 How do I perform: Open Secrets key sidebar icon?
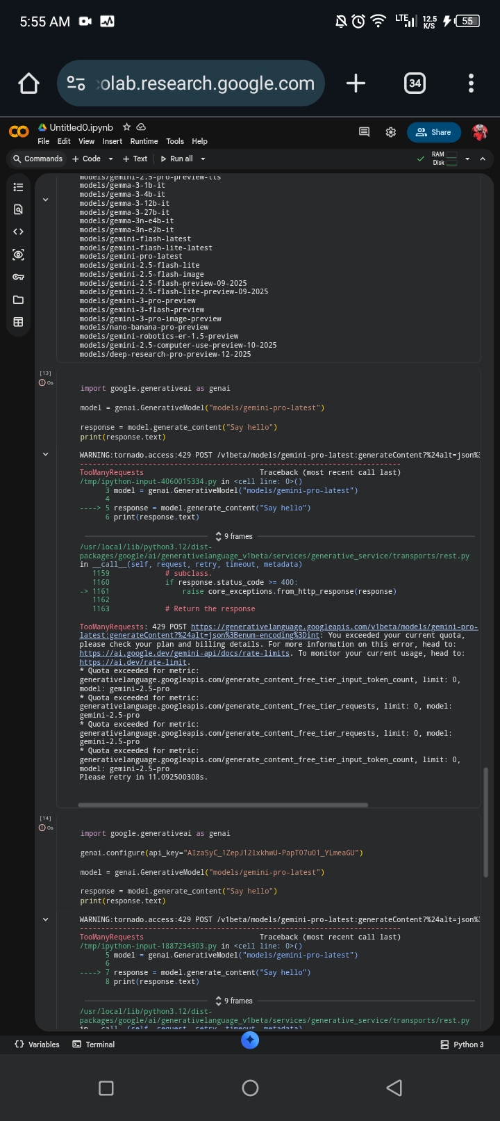18,277
